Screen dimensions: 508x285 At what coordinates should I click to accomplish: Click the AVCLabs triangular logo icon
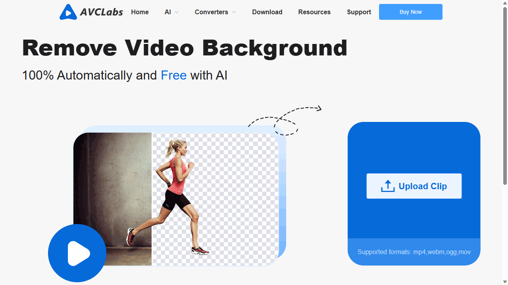[68, 12]
